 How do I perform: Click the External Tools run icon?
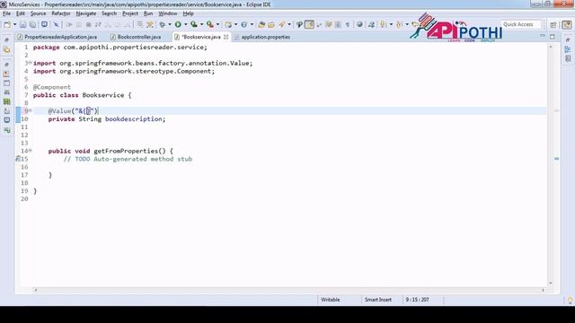210,24
